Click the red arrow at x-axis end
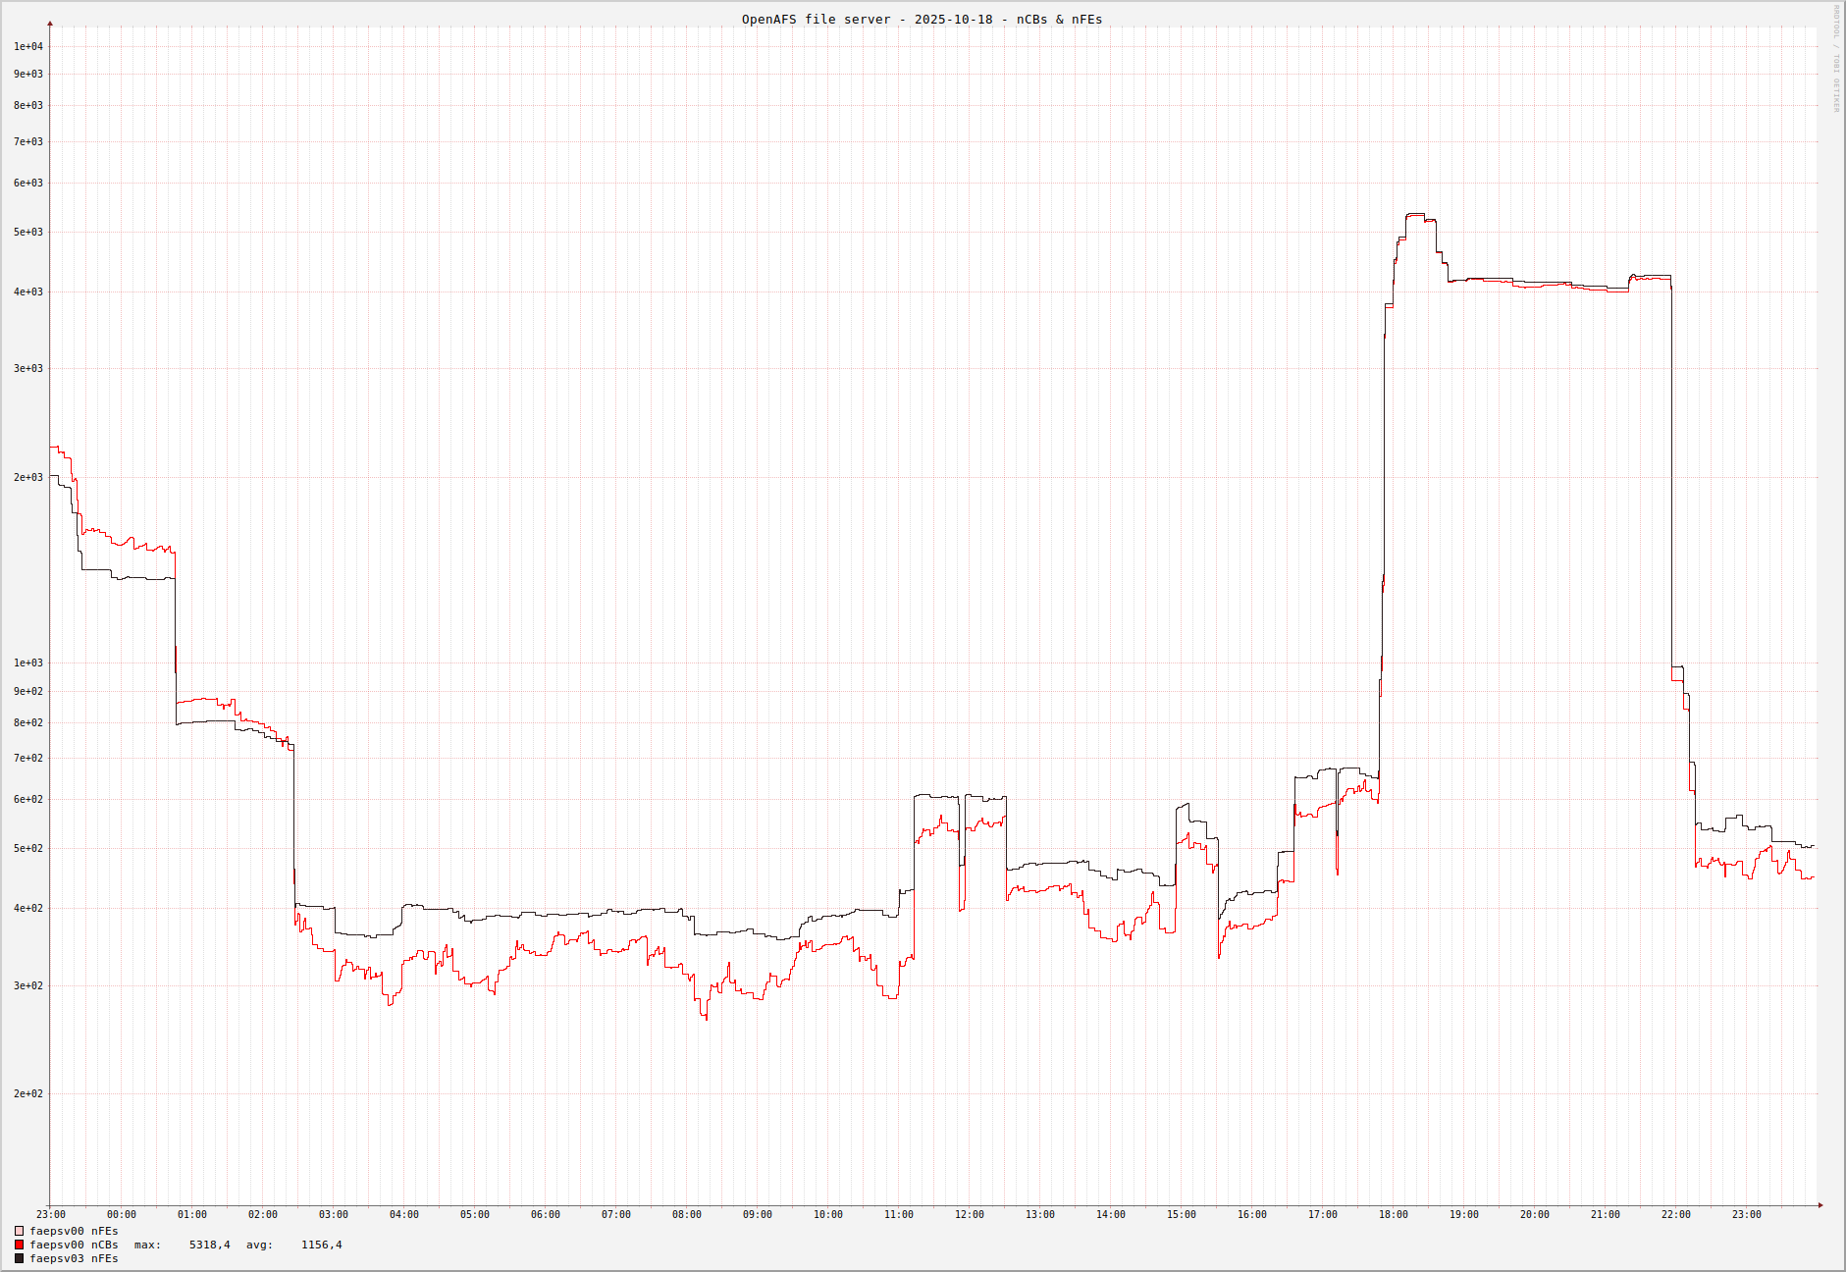1846x1272 pixels. click(x=1820, y=1205)
